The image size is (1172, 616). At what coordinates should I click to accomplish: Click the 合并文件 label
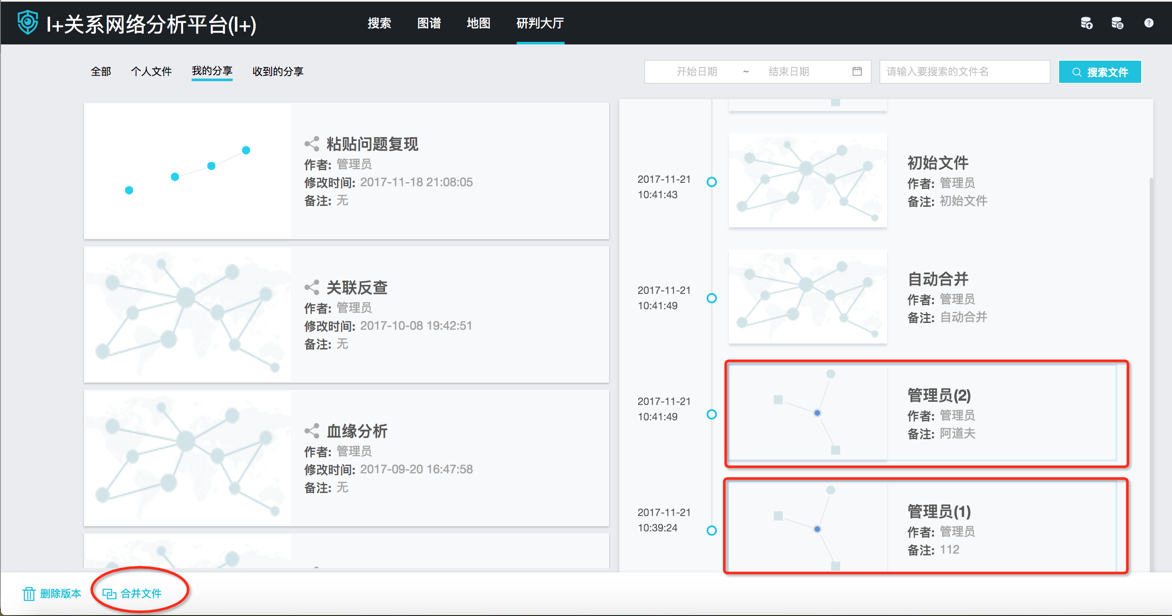click(141, 593)
